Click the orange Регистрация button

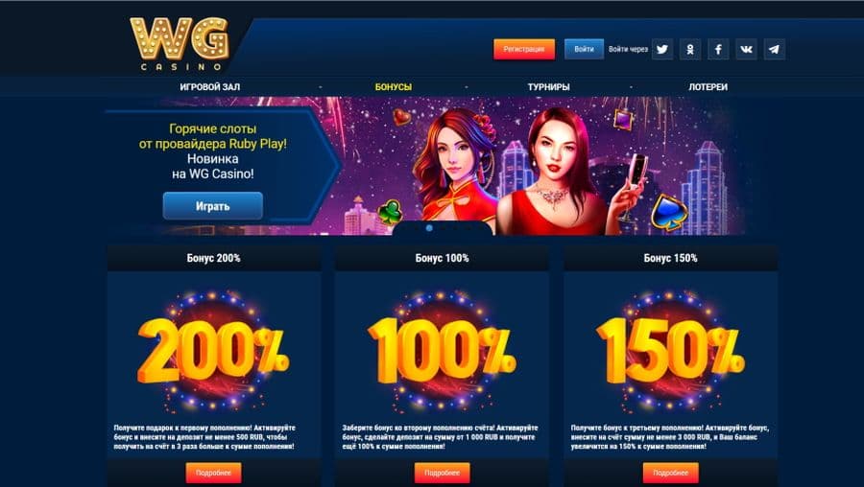pyautogui.click(x=524, y=49)
